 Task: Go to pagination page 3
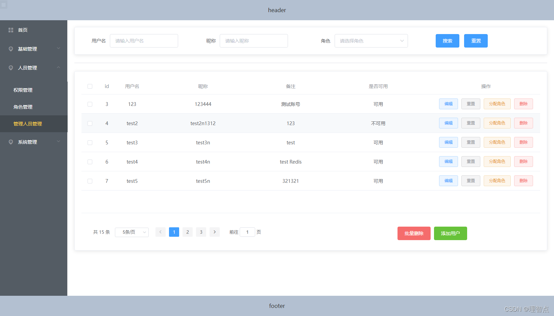point(201,232)
